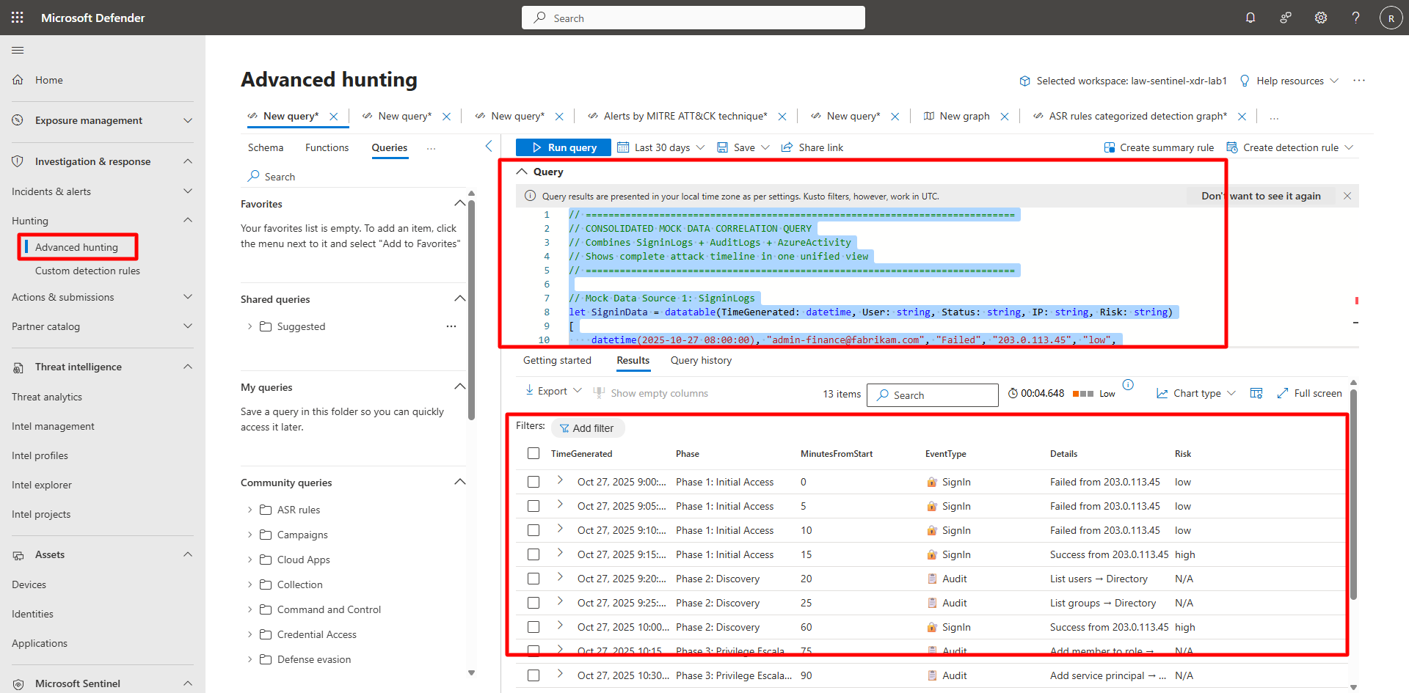Select the Alerts by MITRE ATT&CK technique tab
The width and height of the screenshot is (1409, 693).
tap(685, 116)
